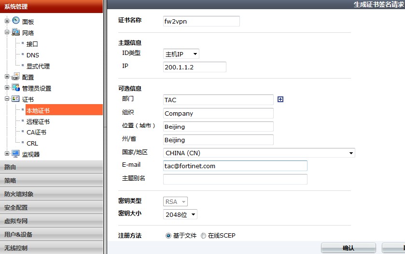The width and height of the screenshot is (405, 254).
Task: Click the 面板 dashboard clock icon
Action: (x=15, y=21)
